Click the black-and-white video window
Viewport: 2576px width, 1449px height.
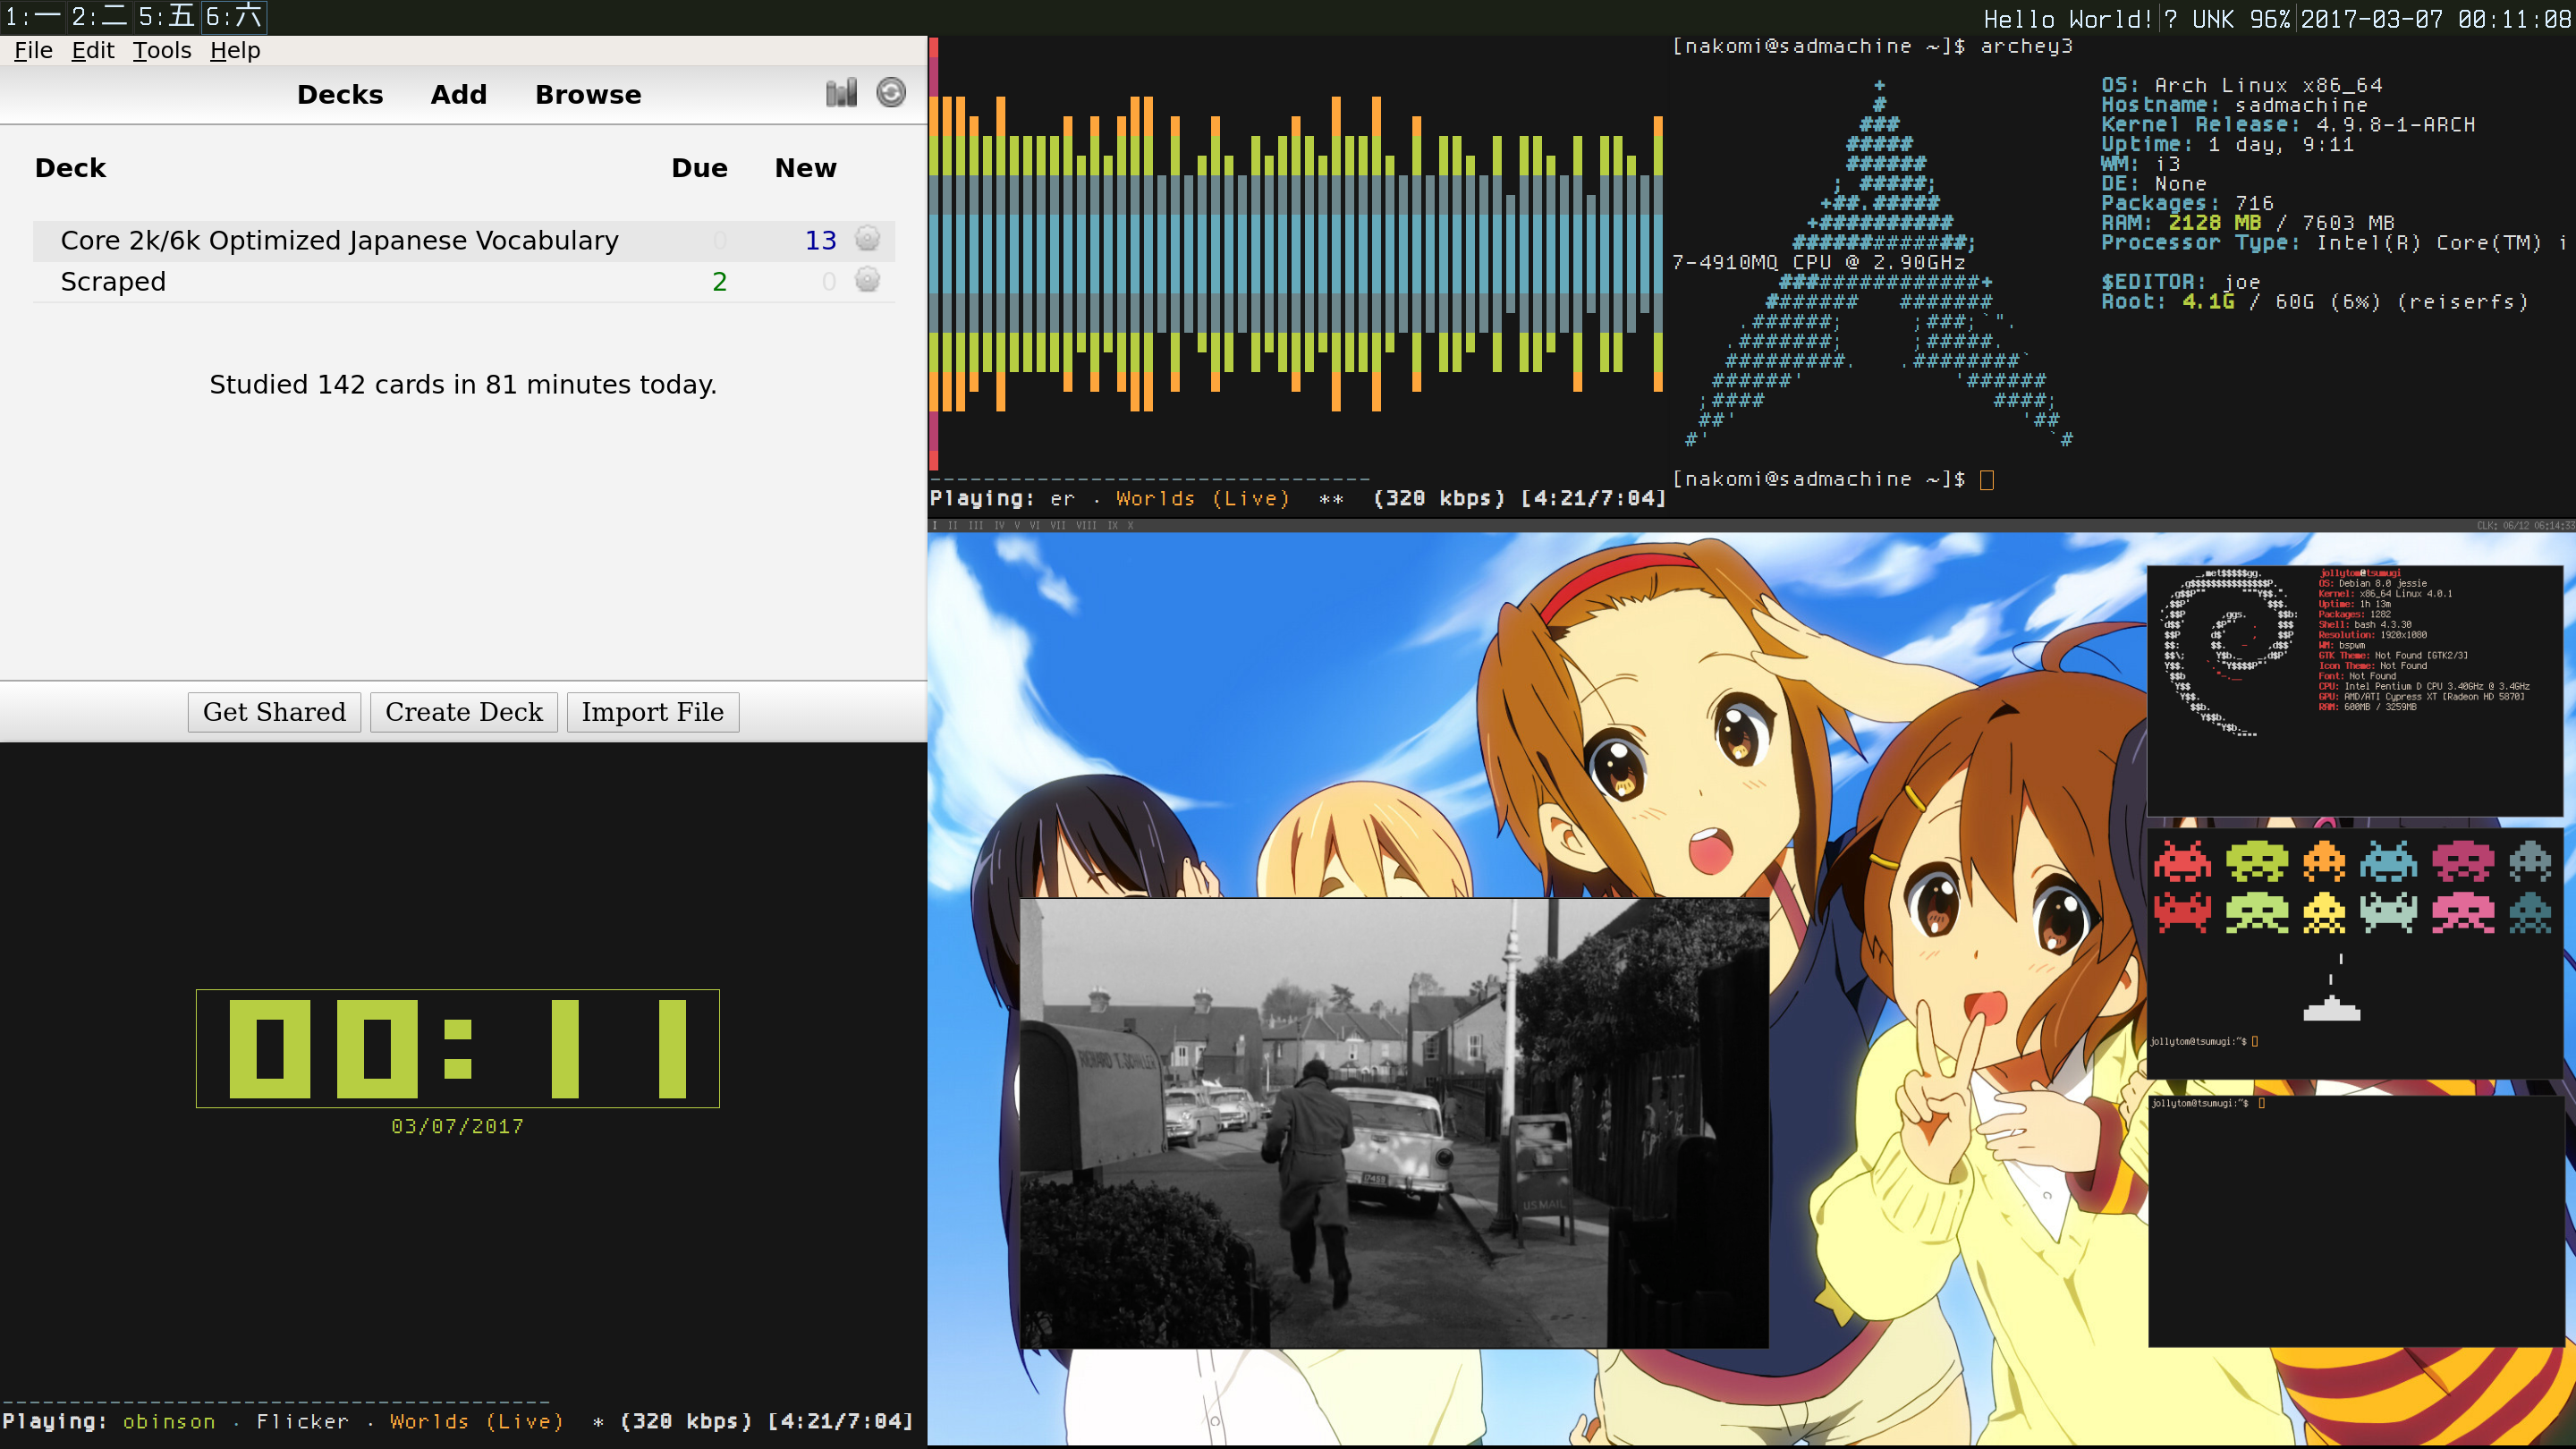pos(1393,1122)
